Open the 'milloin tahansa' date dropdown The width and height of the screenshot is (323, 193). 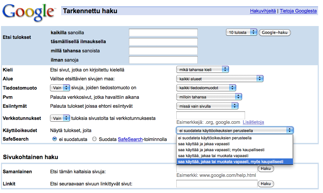tap(209, 97)
